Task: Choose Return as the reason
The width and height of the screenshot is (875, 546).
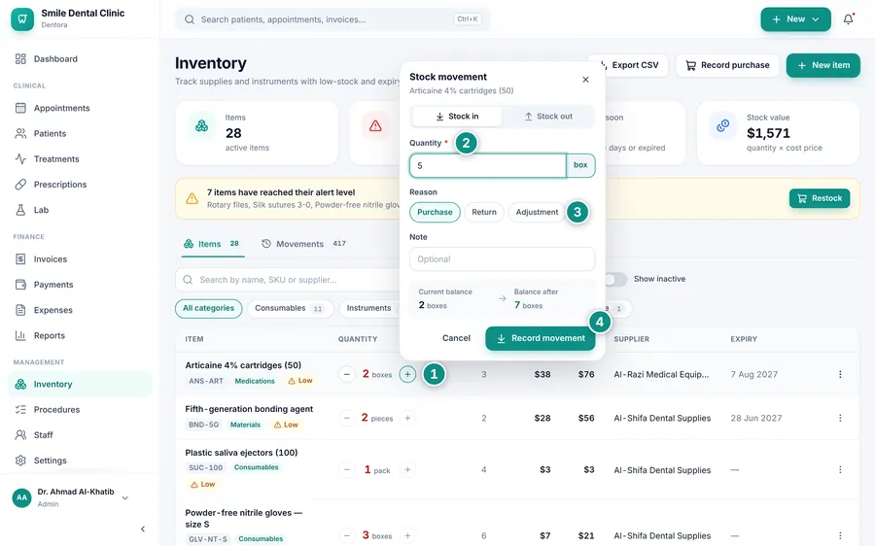Action: pos(484,213)
